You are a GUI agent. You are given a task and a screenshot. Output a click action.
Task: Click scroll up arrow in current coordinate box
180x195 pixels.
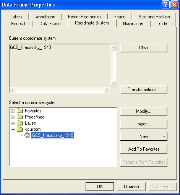tap(113, 48)
